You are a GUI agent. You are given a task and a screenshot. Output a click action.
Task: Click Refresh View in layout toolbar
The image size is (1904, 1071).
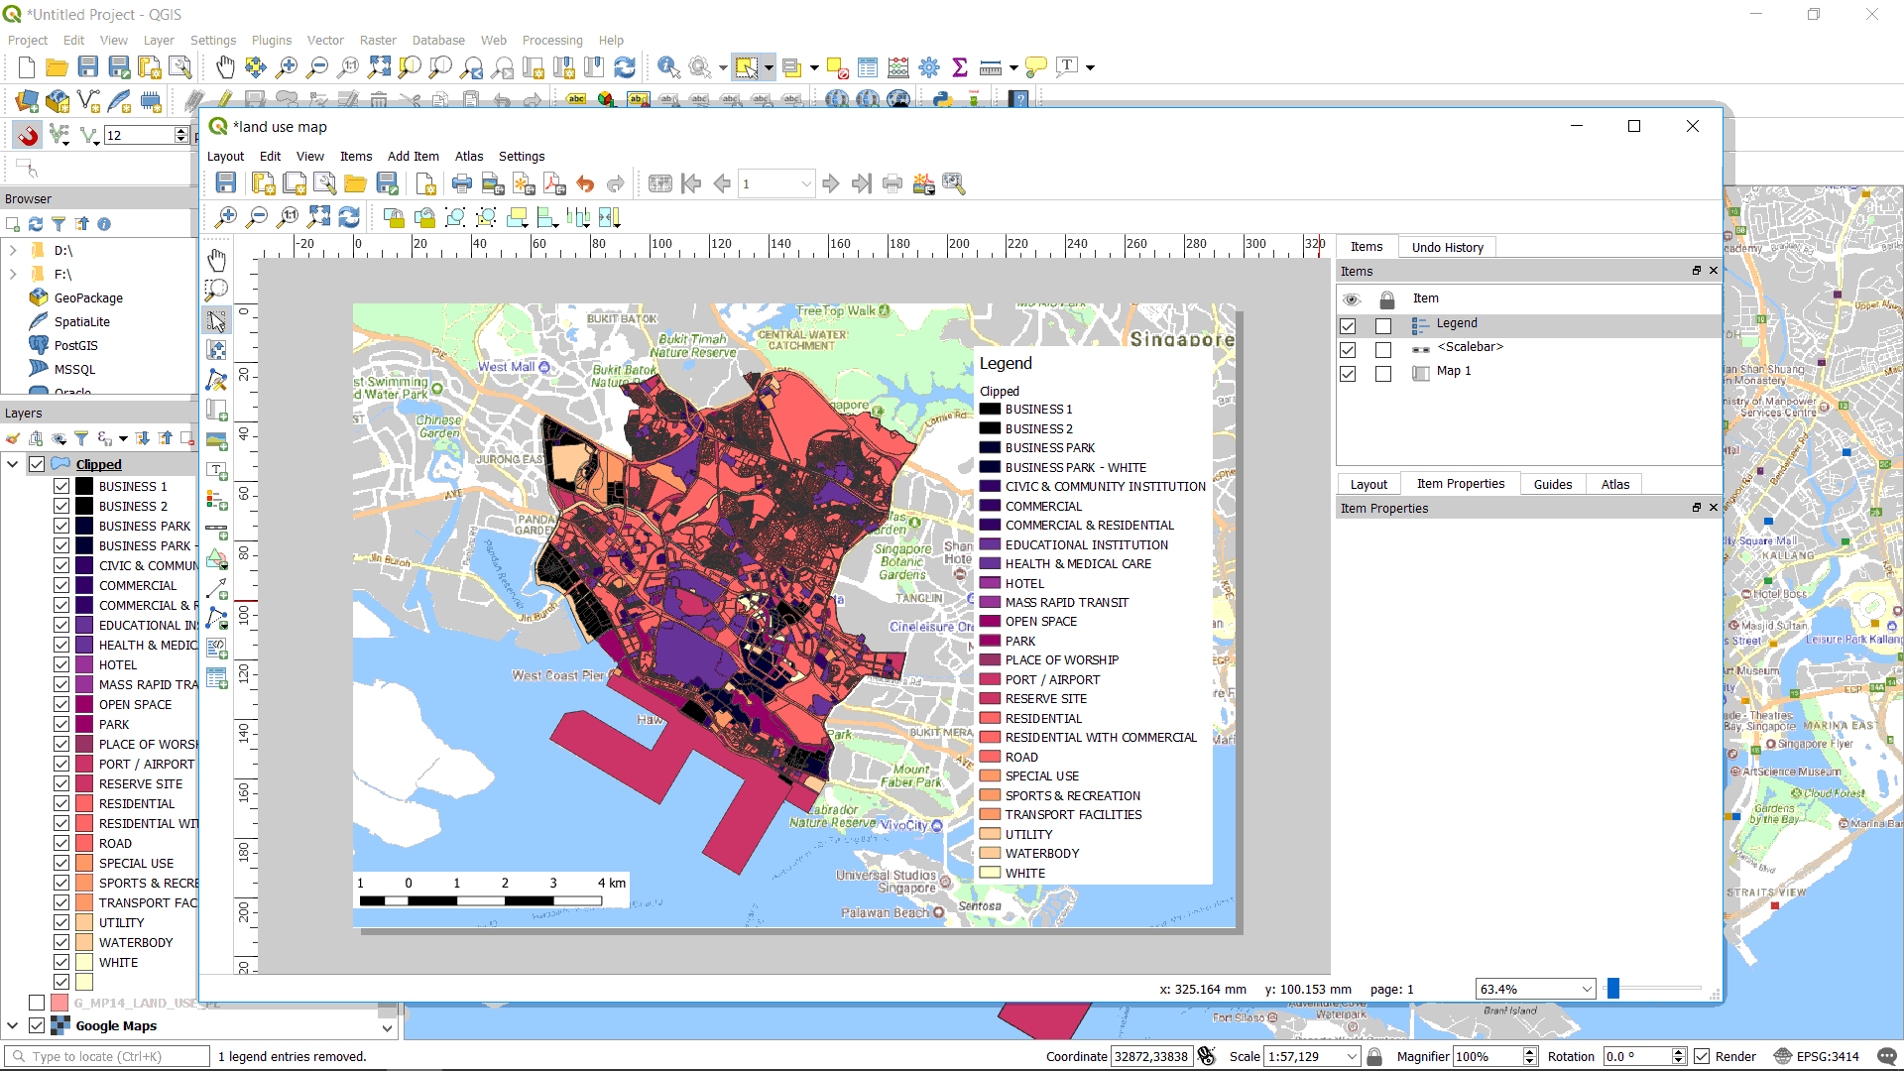click(x=349, y=217)
